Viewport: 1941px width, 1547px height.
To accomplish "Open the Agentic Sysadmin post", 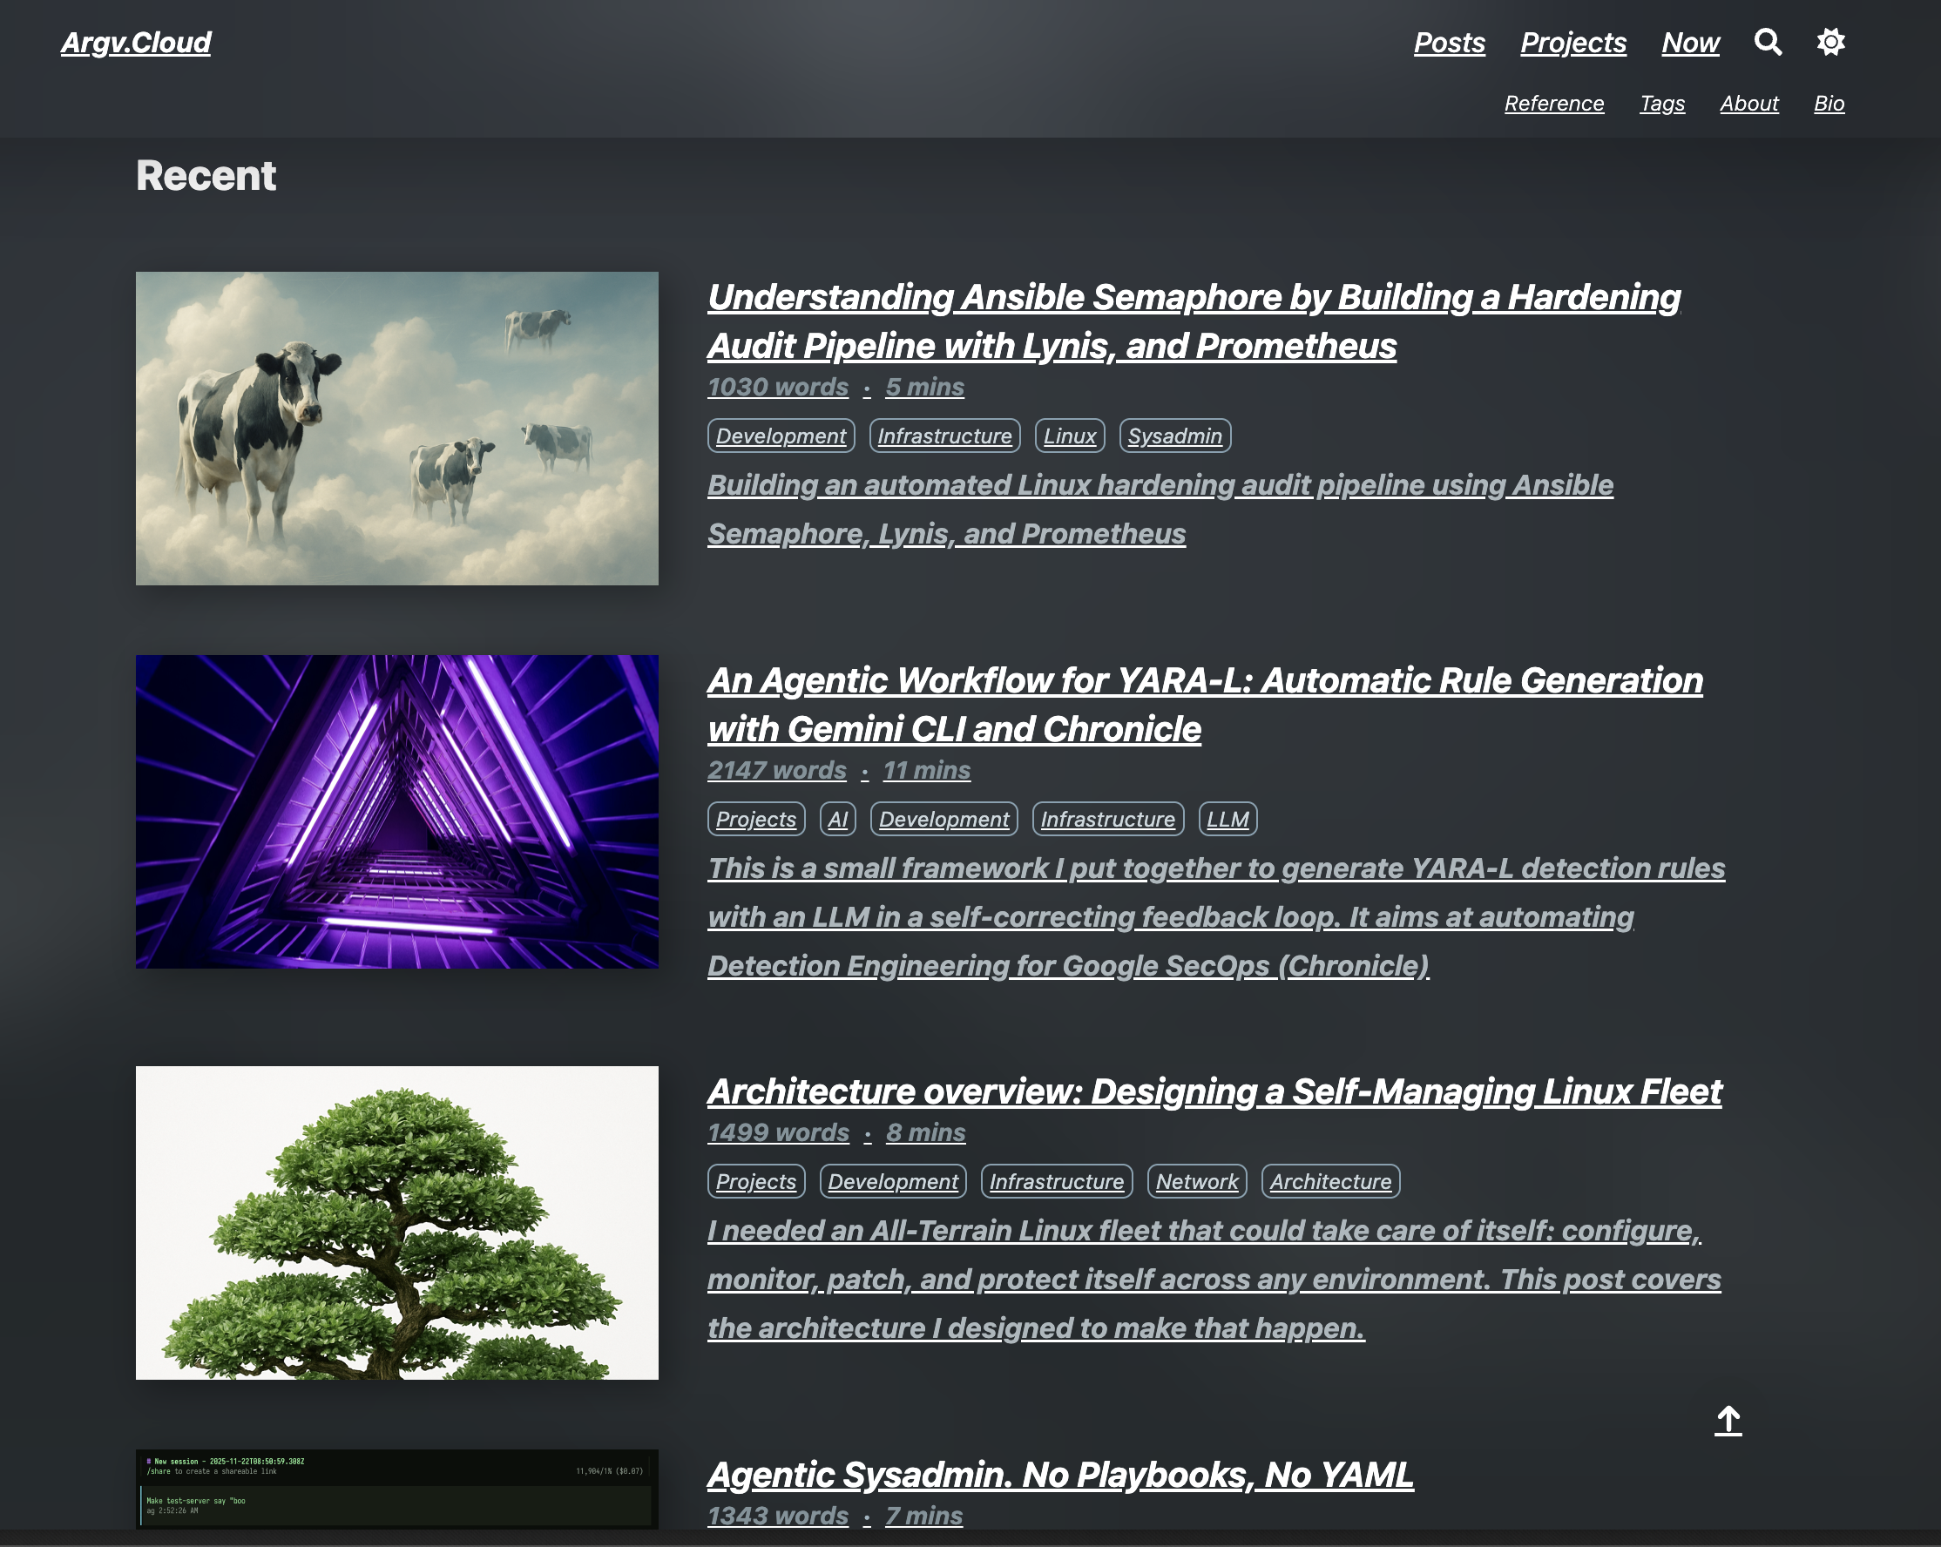I will pos(1059,1476).
